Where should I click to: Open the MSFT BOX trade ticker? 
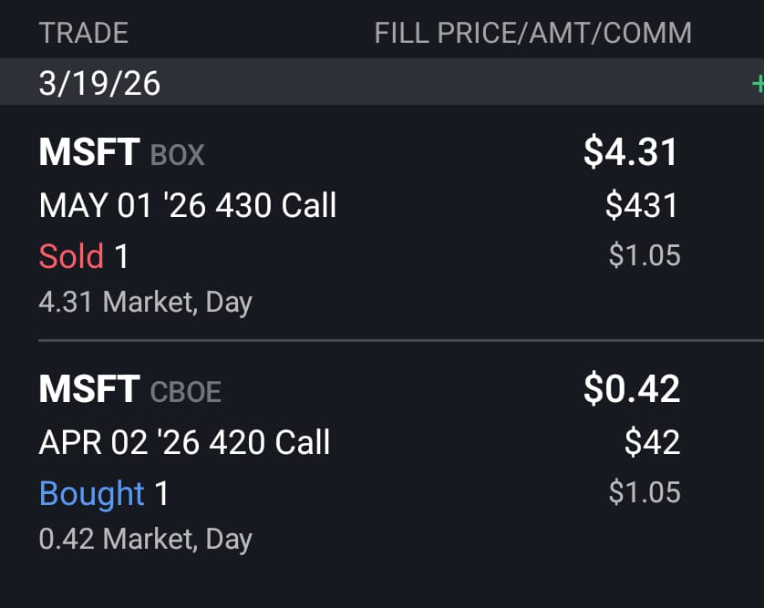[x=88, y=152]
